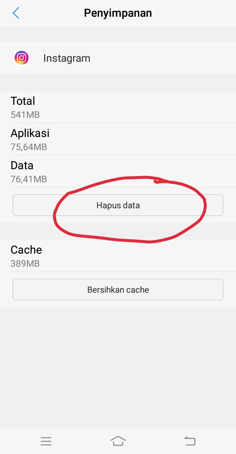Click the gray divider band above Cache
Screen dimensions: 236x454
point(118,231)
